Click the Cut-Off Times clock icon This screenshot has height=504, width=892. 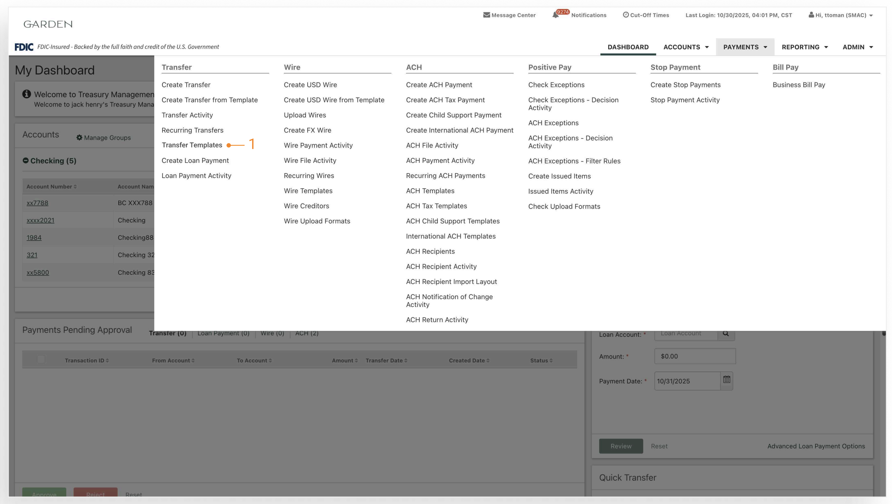pos(625,15)
